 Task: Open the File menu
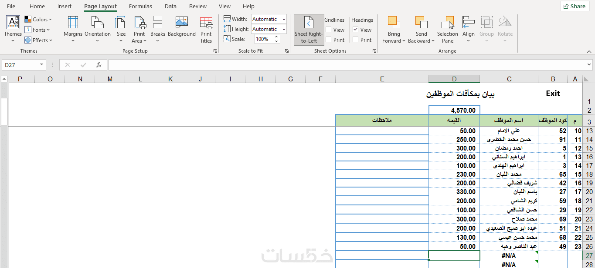click(11, 6)
